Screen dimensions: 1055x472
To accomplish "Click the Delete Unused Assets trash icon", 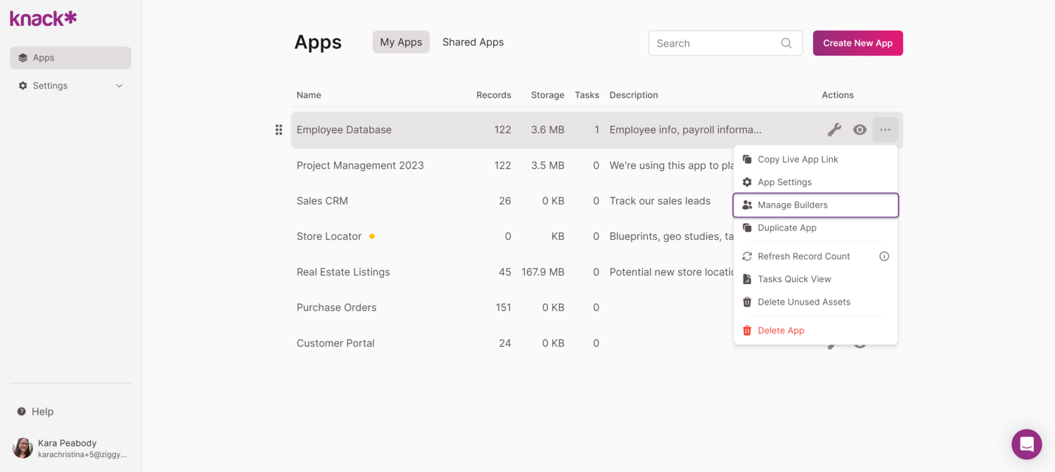I will 747,301.
